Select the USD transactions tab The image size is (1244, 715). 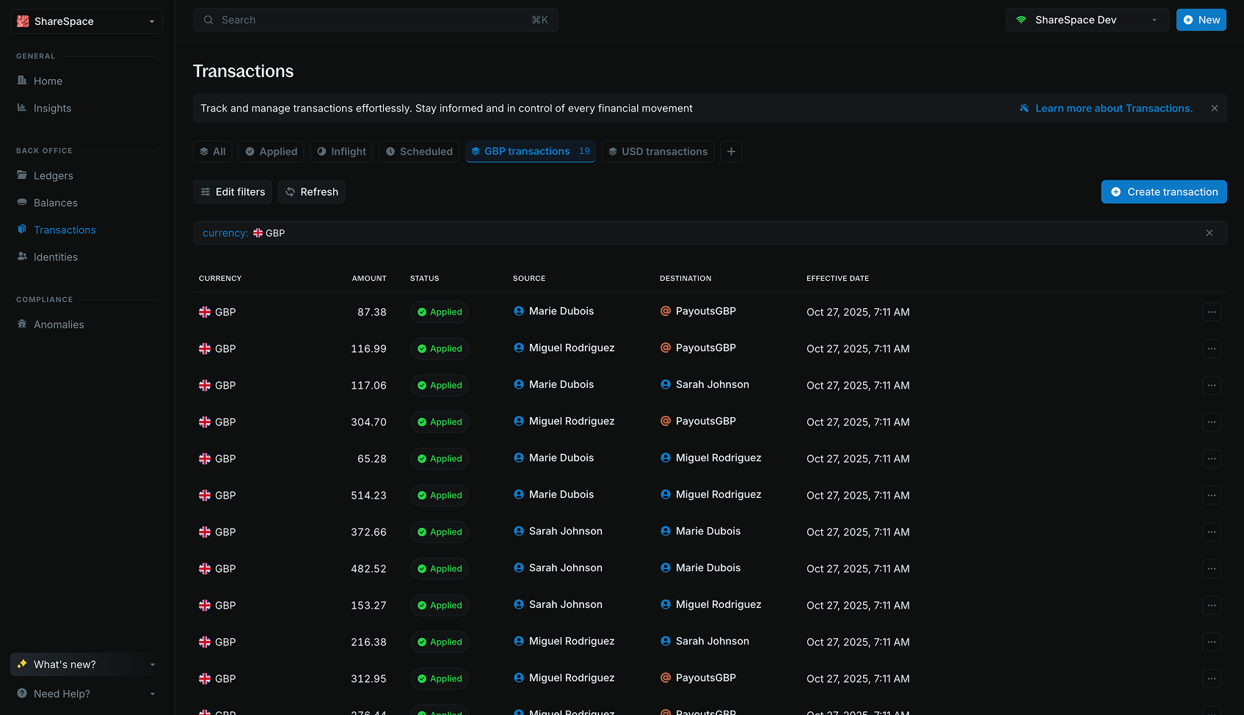point(658,151)
